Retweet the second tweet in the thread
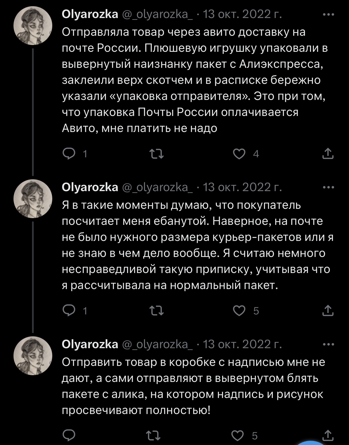 [156, 310]
